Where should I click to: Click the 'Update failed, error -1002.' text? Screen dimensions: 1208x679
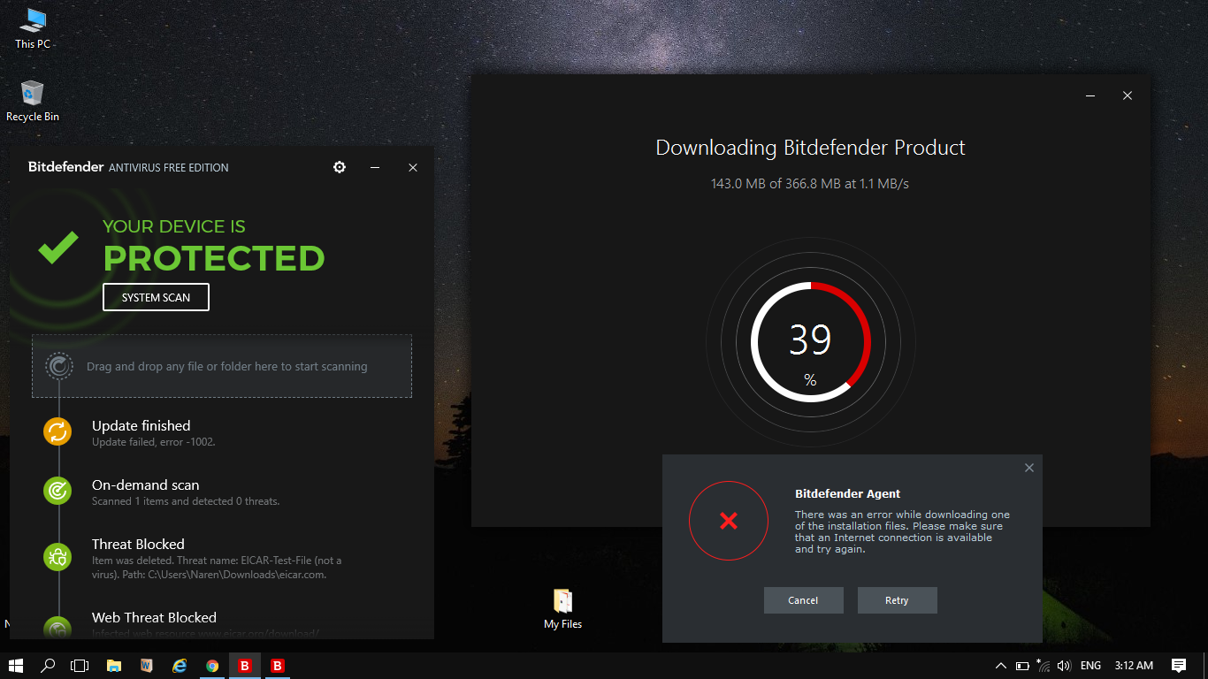(x=154, y=442)
